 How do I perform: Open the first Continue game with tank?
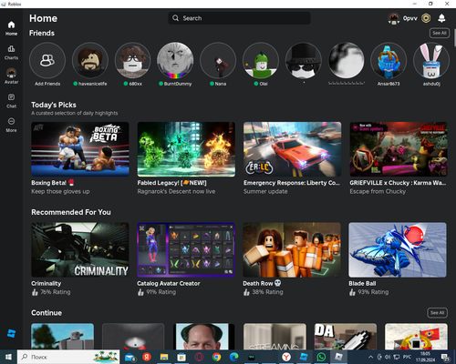coord(62,337)
